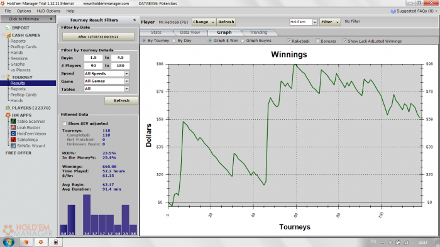Switch to the Trending tab
440x247 pixels.
258,33
